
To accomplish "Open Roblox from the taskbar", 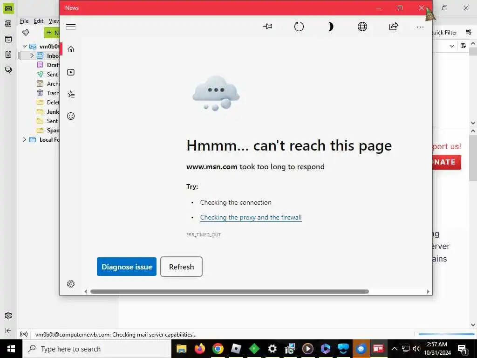I will pyautogui.click(x=236, y=349).
